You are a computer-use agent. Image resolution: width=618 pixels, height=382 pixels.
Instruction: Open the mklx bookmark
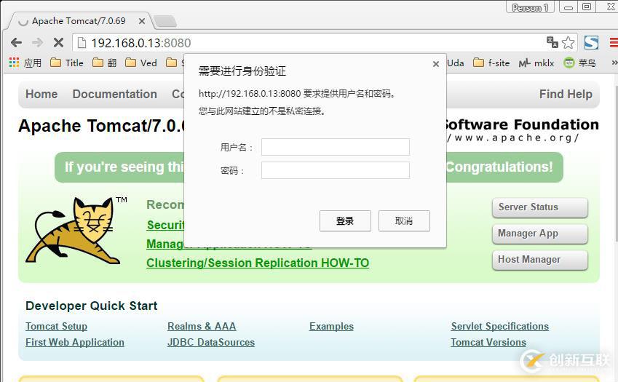[x=536, y=63]
